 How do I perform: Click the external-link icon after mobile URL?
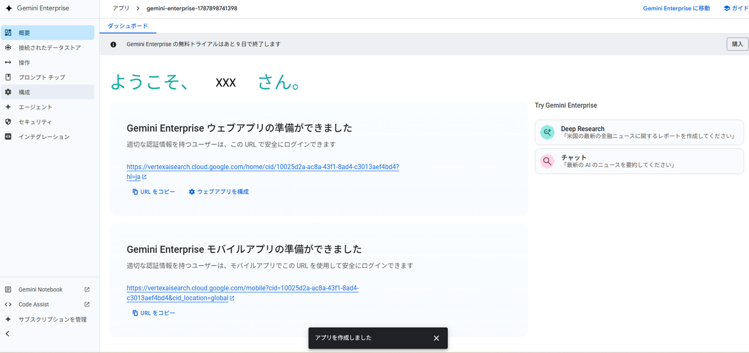tap(232, 298)
